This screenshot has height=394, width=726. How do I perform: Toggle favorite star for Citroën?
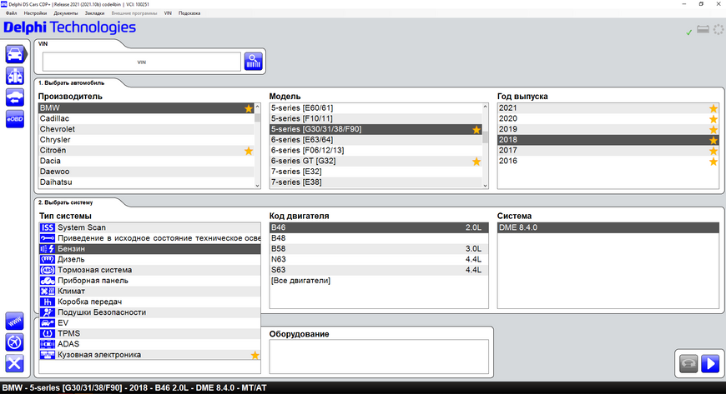click(x=249, y=151)
